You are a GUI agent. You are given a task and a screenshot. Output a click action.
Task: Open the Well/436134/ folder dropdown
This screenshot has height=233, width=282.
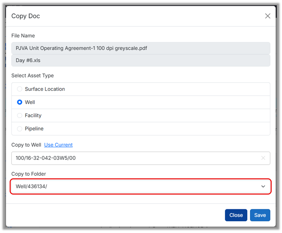(136, 187)
